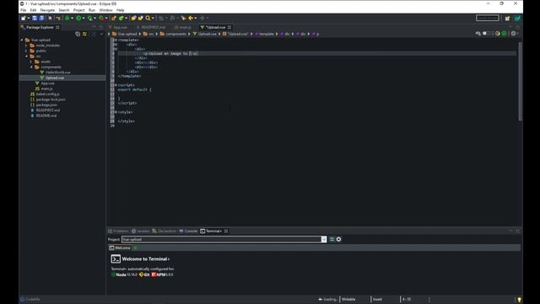Image resolution: width=540 pixels, height=304 pixels.
Task: Collapse the src folder
Action: 26,57
